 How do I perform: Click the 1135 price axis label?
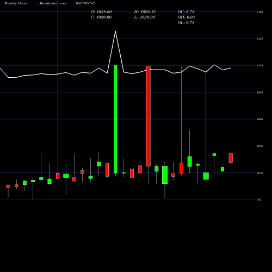(x=260, y=39)
